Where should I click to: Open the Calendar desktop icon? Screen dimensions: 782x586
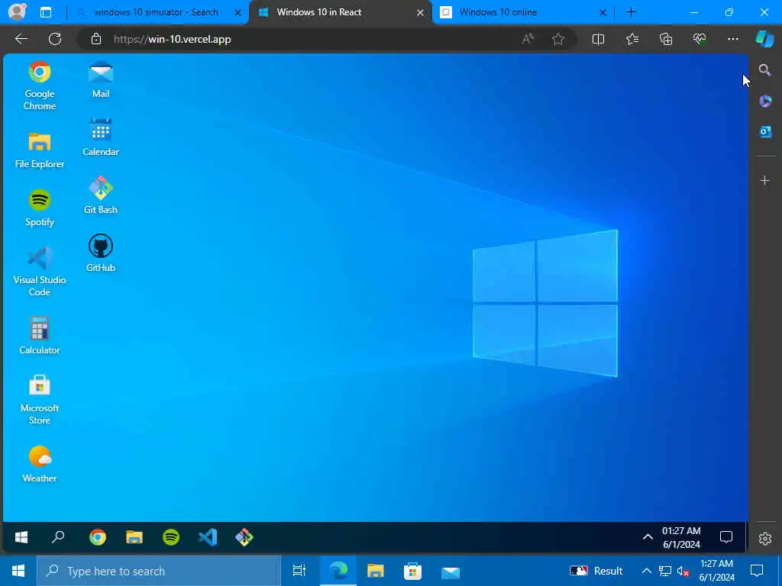pos(101,137)
